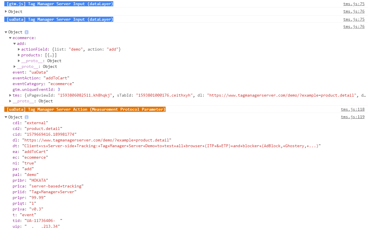This screenshot has width=368, height=230.
Task: Click ea: "addToCart" parameter
Action: [30, 152]
